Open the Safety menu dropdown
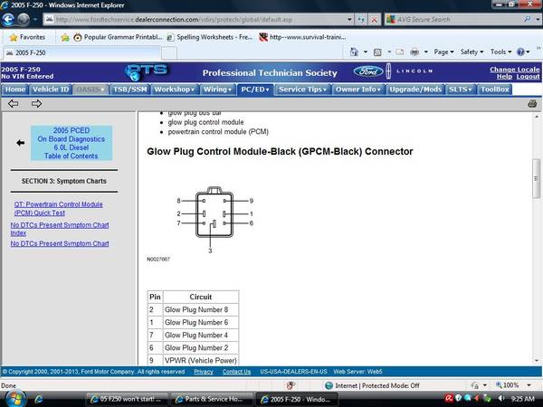Viewport: 543px width, 407px height. coord(472,52)
